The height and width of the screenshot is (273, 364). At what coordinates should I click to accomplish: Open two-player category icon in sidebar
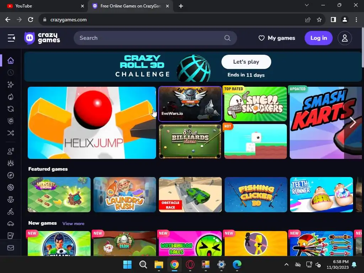click(10, 151)
